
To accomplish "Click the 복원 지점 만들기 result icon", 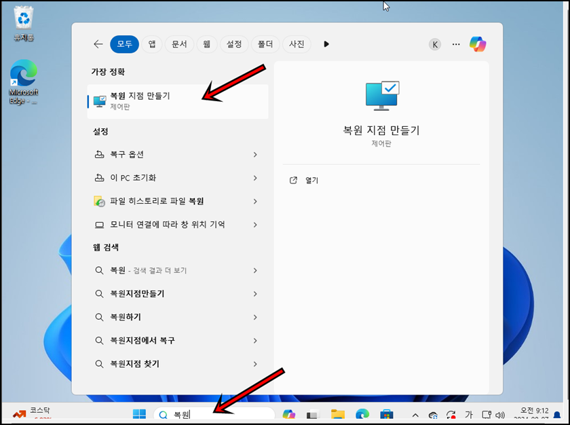I will pos(100,101).
